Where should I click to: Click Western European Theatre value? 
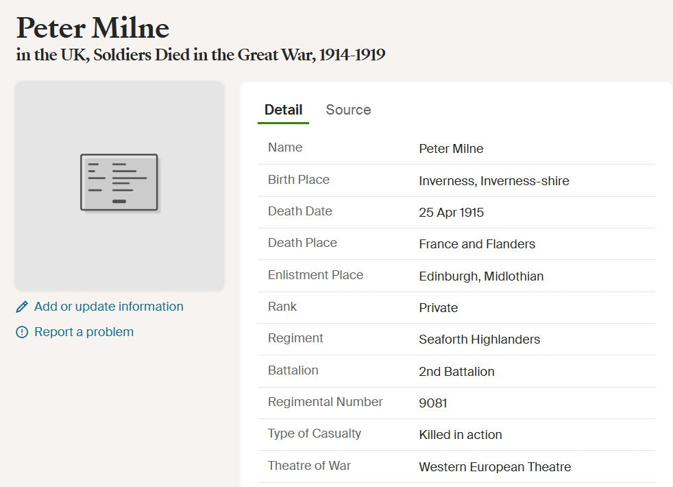(x=495, y=467)
